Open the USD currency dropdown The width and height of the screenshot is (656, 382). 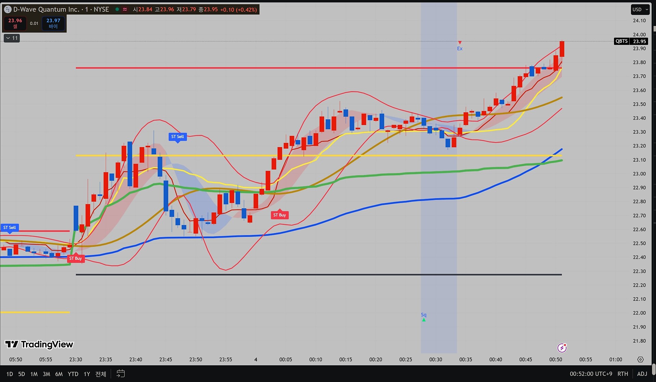point(640,10)
